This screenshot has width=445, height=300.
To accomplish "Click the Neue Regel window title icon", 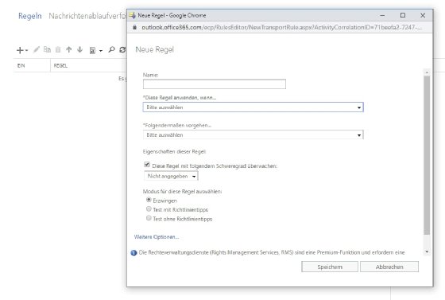I will tap(132, 15).
